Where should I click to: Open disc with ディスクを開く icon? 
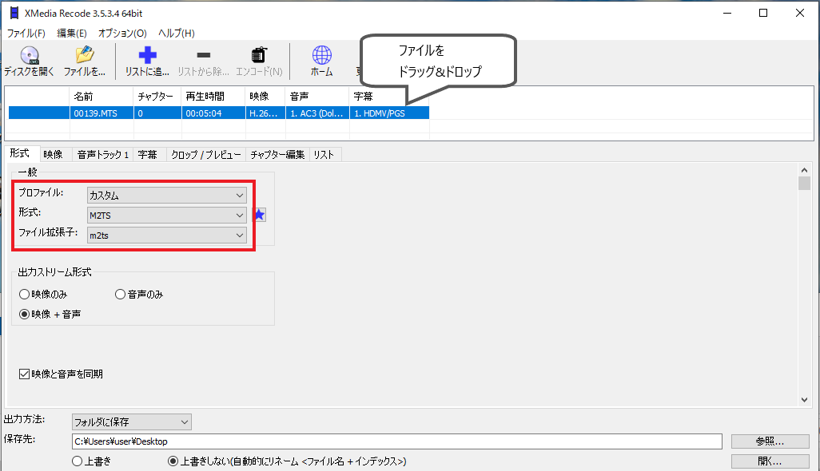(30, 61)
